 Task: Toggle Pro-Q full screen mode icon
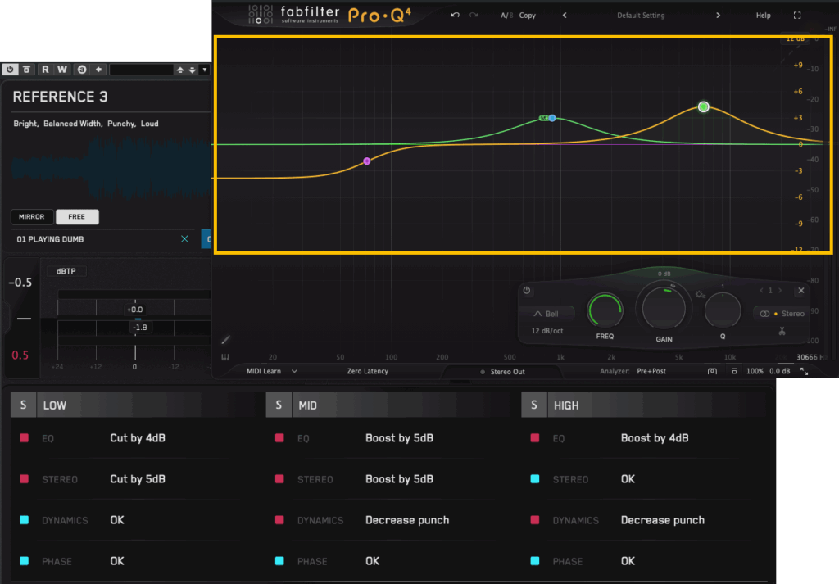797,16
